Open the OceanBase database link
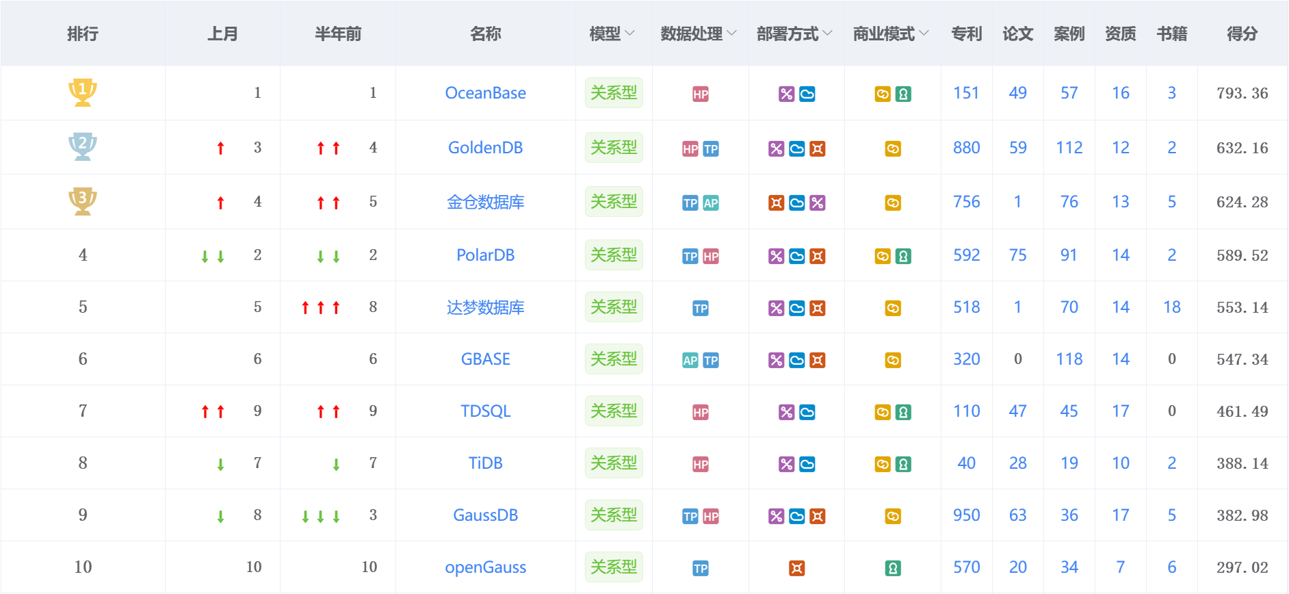Viewport: 1289px width, 594px height. pos(486,93)
